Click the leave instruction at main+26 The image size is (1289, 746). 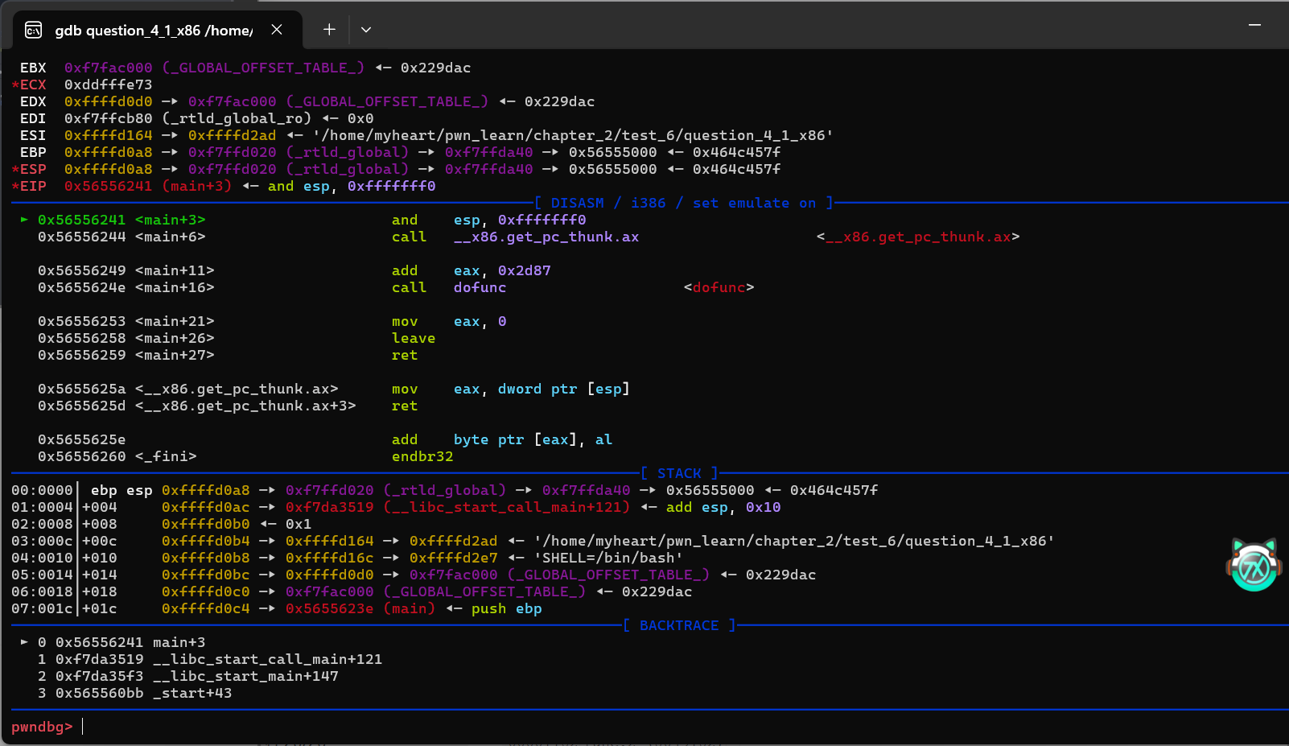[414, 338]
